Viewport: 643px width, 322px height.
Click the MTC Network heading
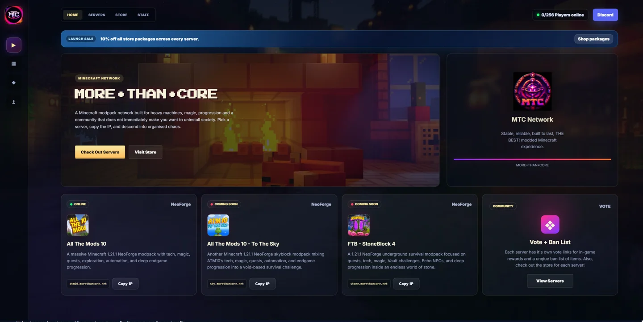pos(532,120)
